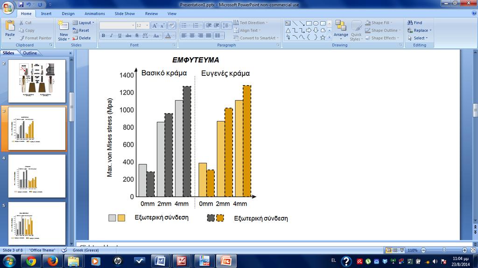This screenshot has height=268, width=478.
Task: Switch to the Review tab
Action: (151, 13)
